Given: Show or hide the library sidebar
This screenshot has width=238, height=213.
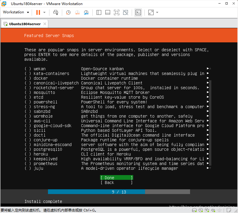Looking at the screenshot, I should tap(99, 12).
